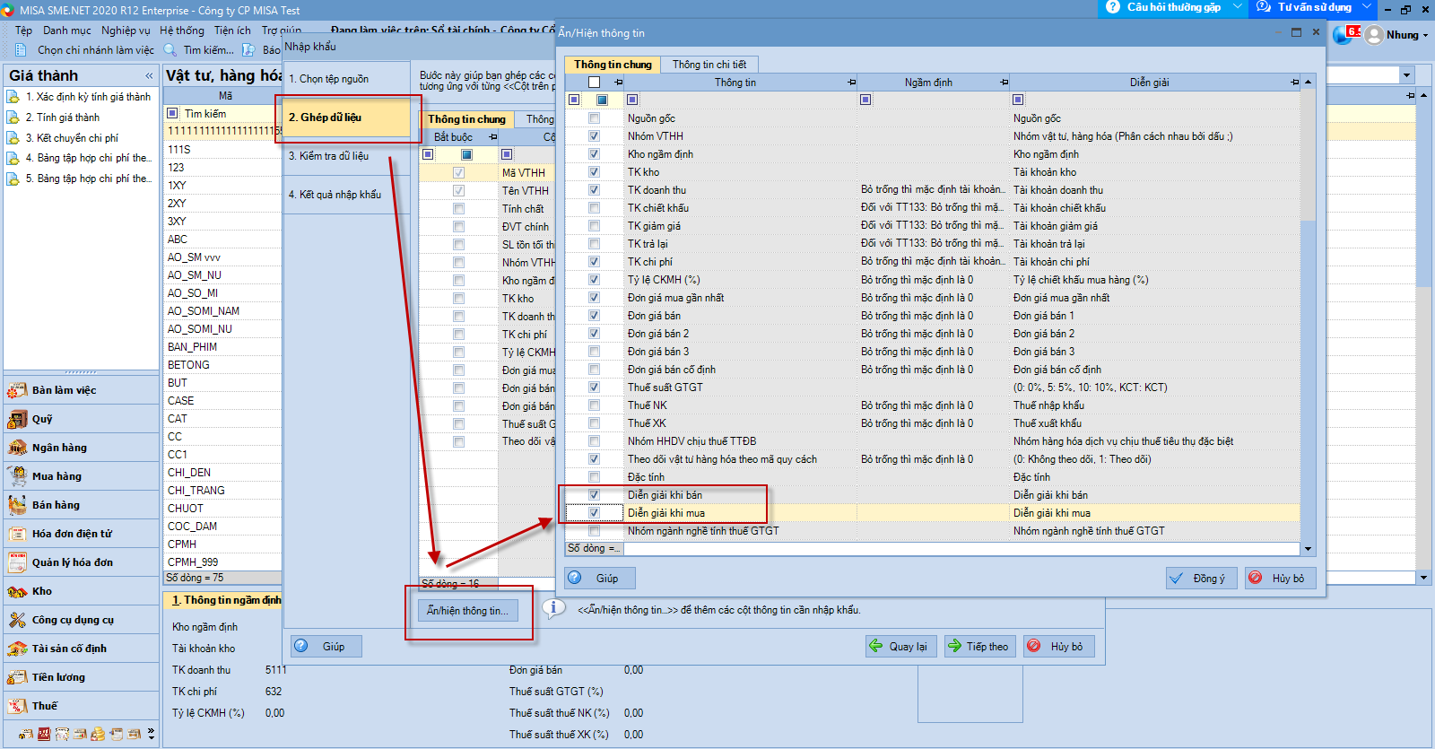The image size is (1435, 749).
Task: Untick the Nhóm VTHH checkbox in dialog
Action: (x=594, y=136)
